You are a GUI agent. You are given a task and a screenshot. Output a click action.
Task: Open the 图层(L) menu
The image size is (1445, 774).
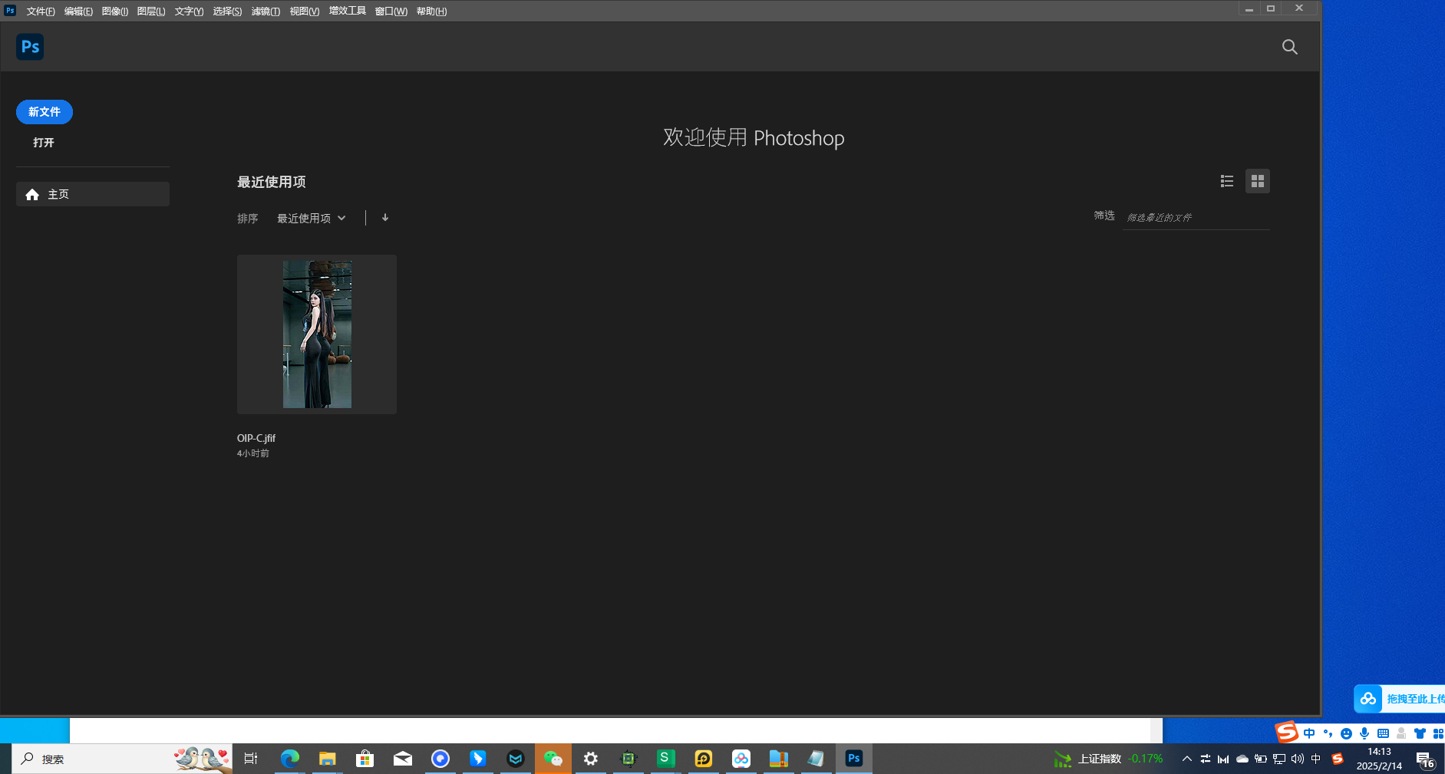(x=151, y=12)
